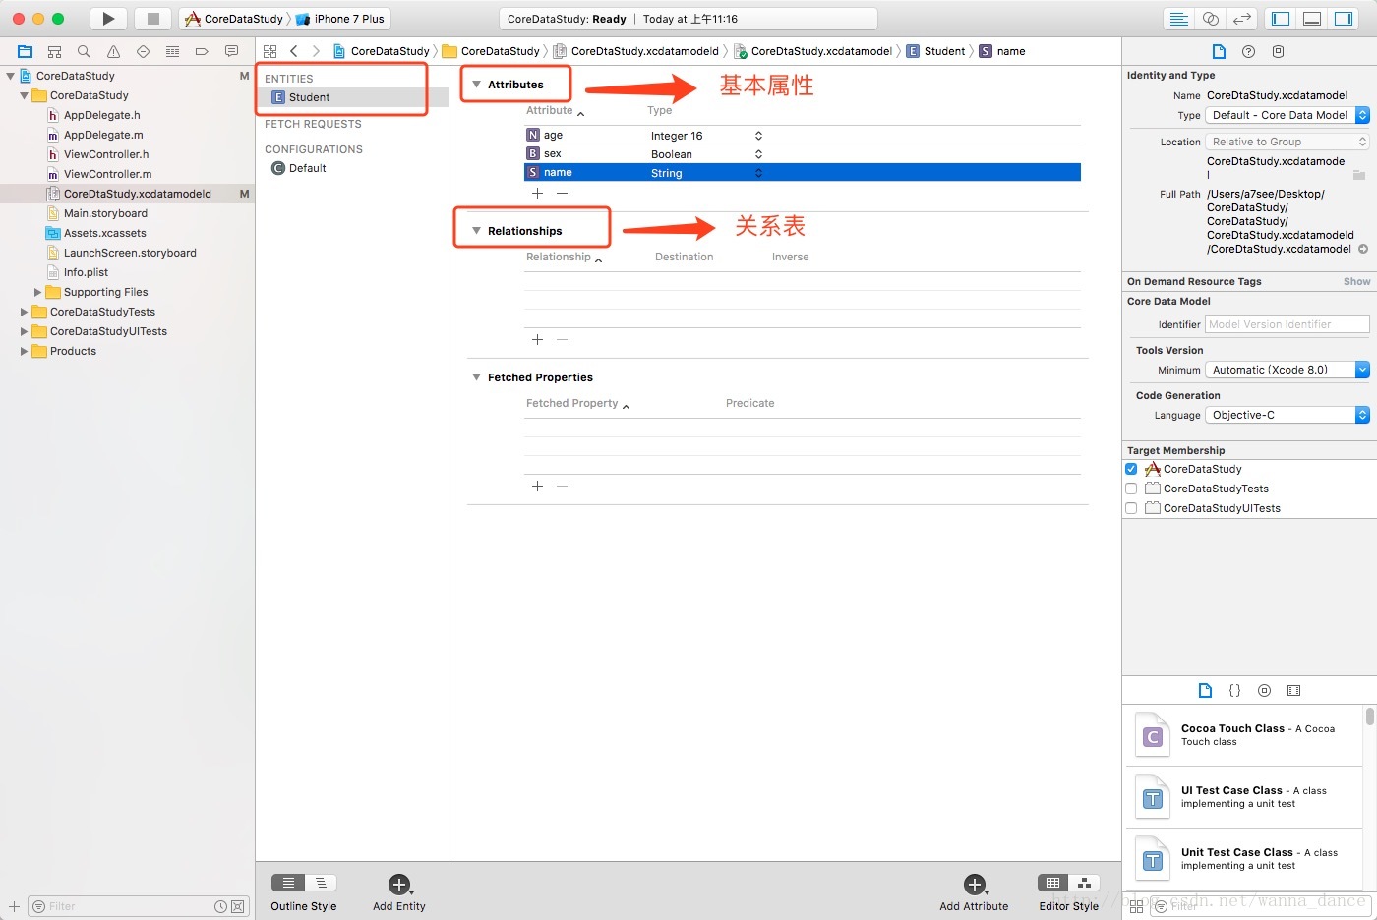Open the Object library tab
The width and height of the screenshot is (1377, 920).
1264,690
